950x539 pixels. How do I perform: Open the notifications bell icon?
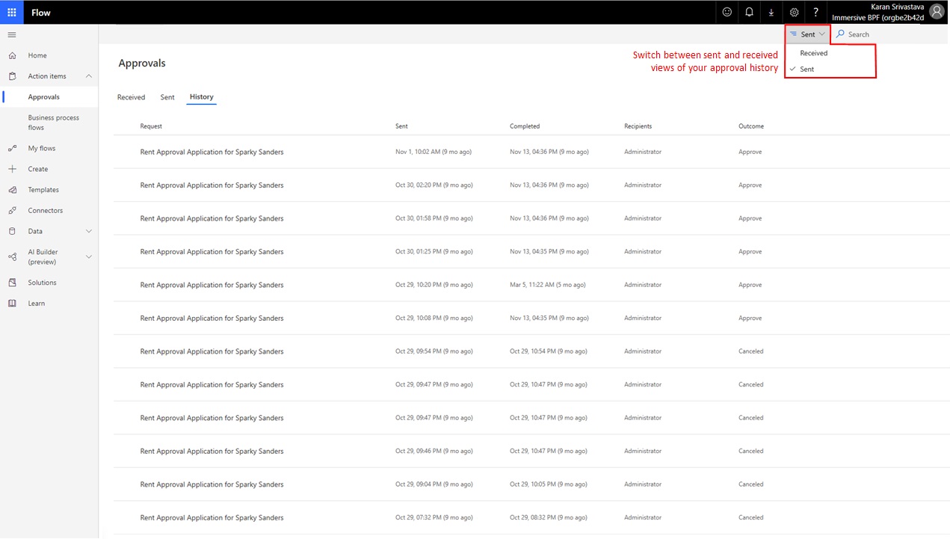coord(749,12)
